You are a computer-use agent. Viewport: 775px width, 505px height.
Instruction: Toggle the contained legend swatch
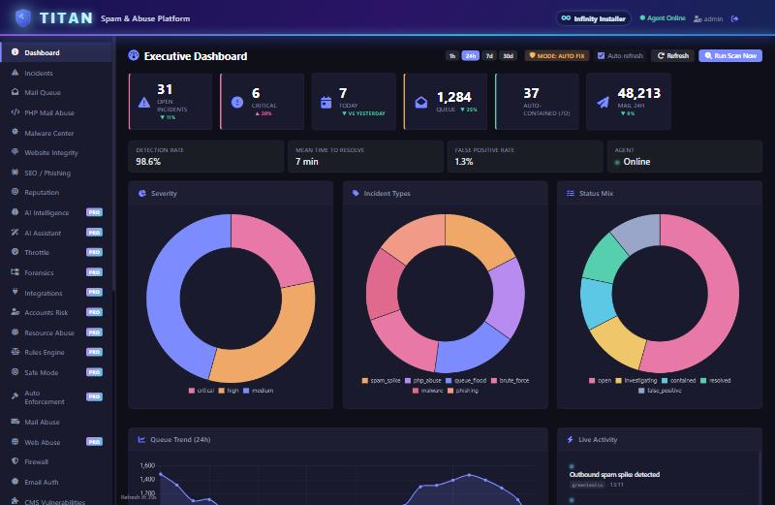click(665, 380)
